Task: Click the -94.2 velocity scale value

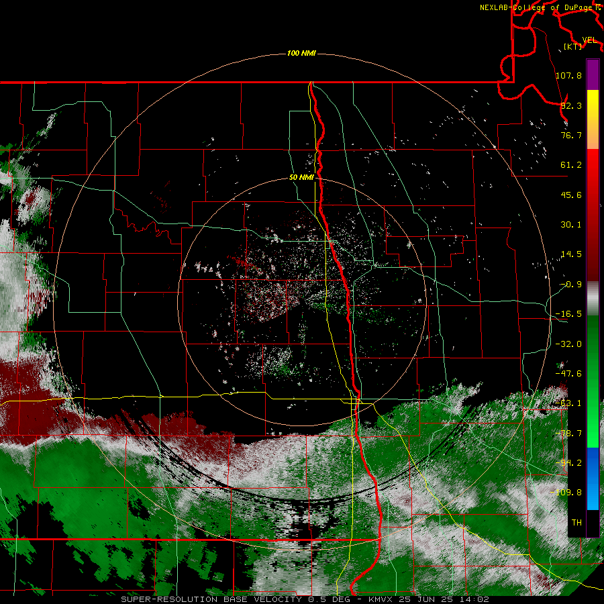Action: [x=568, y=463]
